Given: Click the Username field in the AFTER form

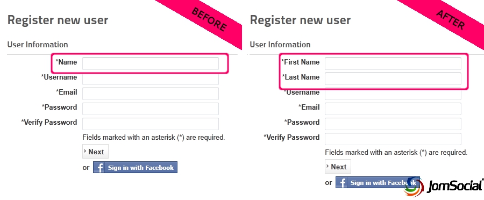Looking at the screenshot, I should click(x=393, y=94).
